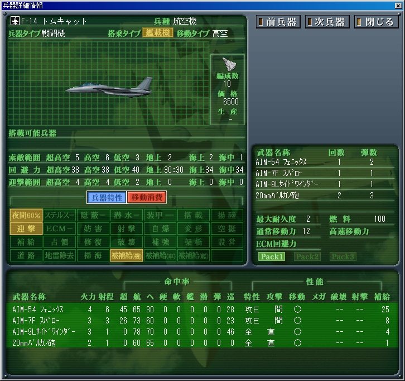
Task: Select the 20mmバルカン砲 row in the 命中率 table
Action: 202,342
